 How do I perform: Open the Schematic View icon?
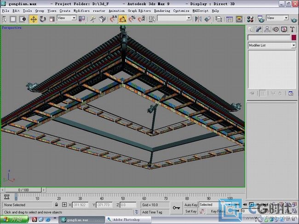click(239, 19)
